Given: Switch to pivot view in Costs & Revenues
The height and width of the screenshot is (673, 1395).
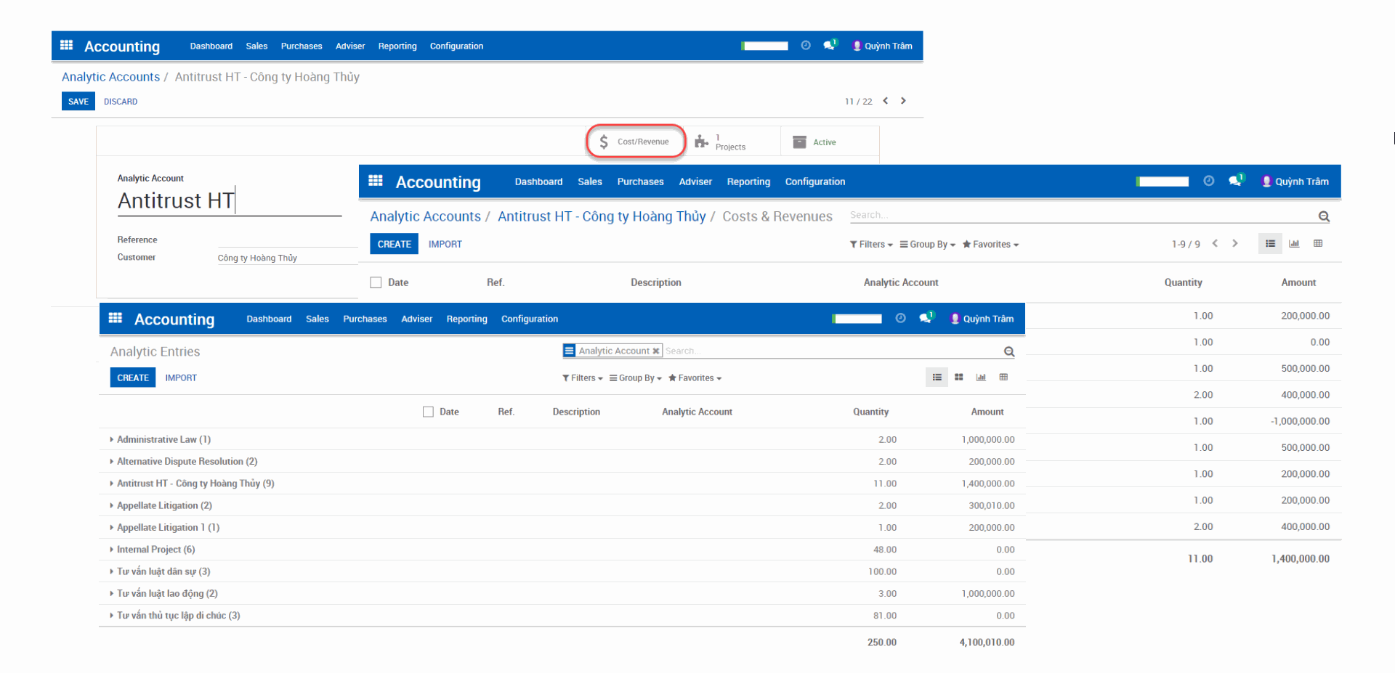Looking at the screenshot, I should coord(1318,243).
